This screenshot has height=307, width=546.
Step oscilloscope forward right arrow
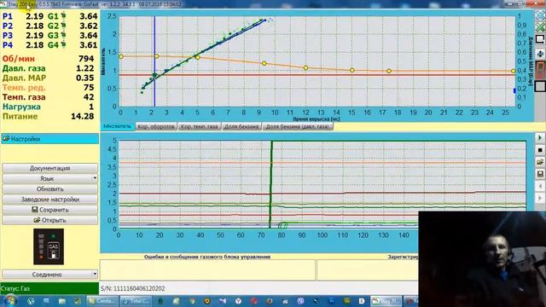pyautogui.click(x=540, y=198)
